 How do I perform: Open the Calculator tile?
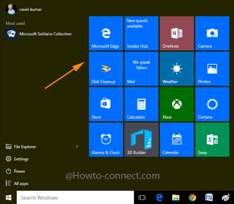tap(141, 104)
